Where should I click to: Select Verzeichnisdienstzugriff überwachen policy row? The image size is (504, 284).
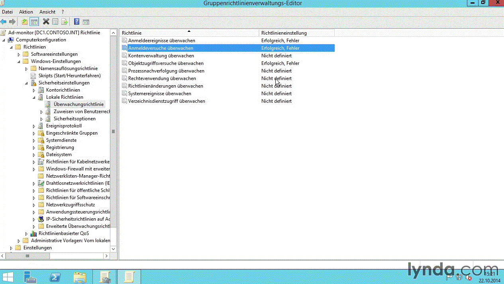(x=227, y=101)
